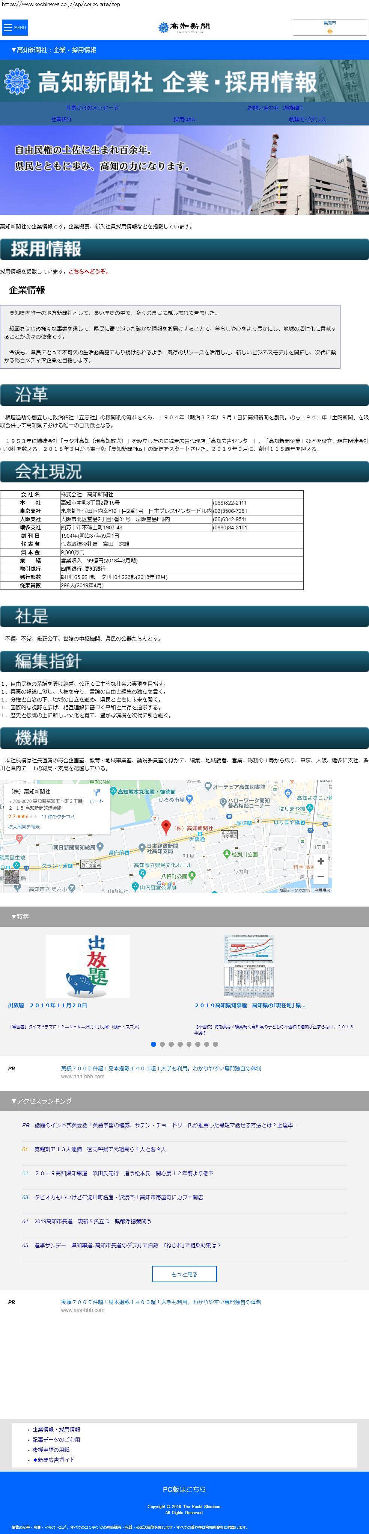Click the Kochi Shimbun header logo
Viewport: 369px width, 1534px height.
184,27
